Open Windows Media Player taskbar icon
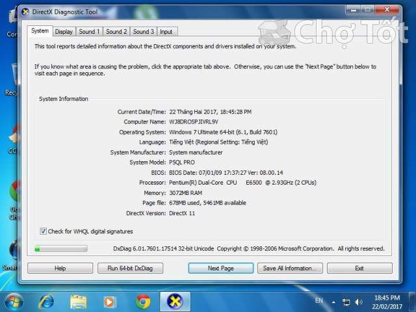The height and width of the screenshot is (312, 416). click(110, 302)
